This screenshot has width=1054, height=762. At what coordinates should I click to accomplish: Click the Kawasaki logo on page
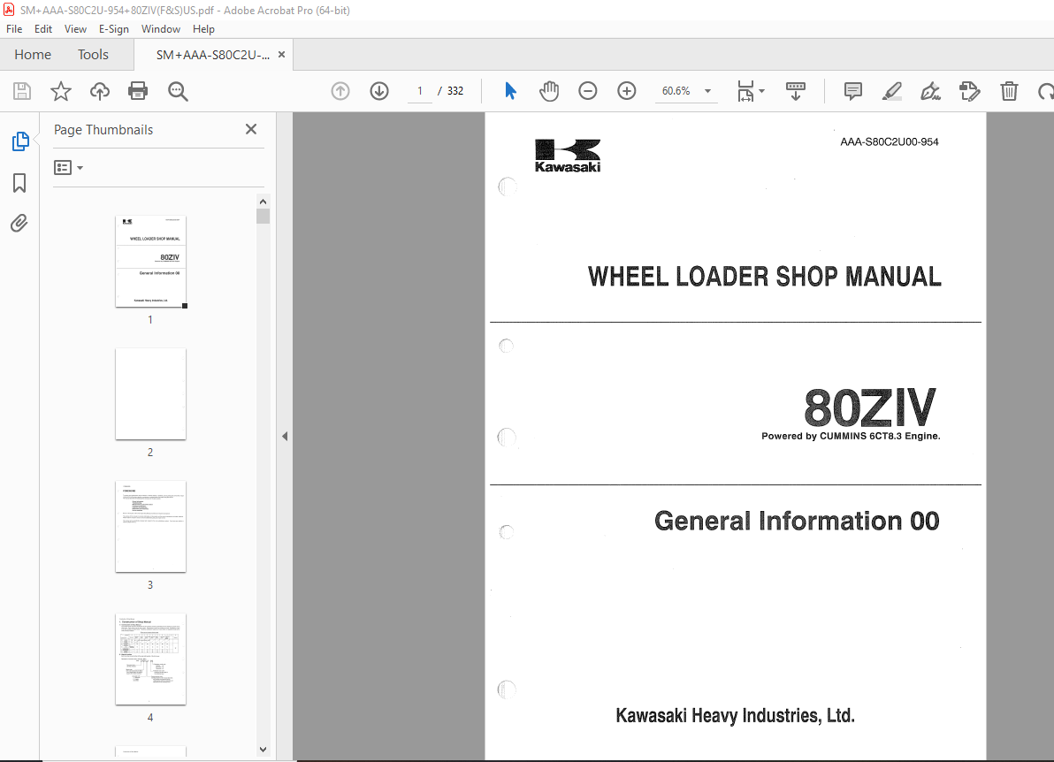tap(568, 156)
